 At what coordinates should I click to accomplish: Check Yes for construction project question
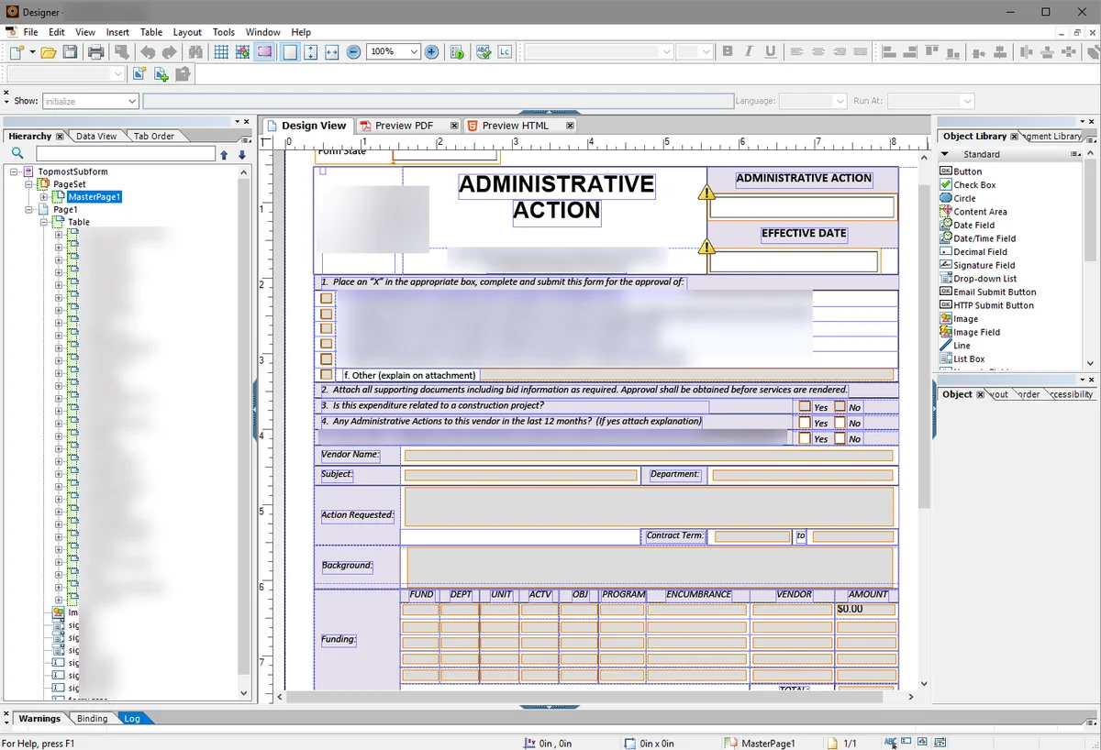pos(805,407)
